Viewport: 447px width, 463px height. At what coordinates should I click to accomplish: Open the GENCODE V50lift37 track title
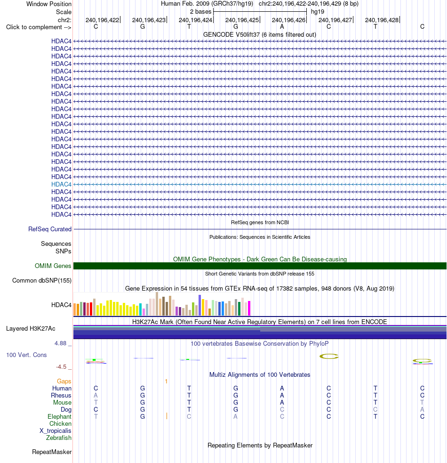pyautogui.click(x=260, y=35)
